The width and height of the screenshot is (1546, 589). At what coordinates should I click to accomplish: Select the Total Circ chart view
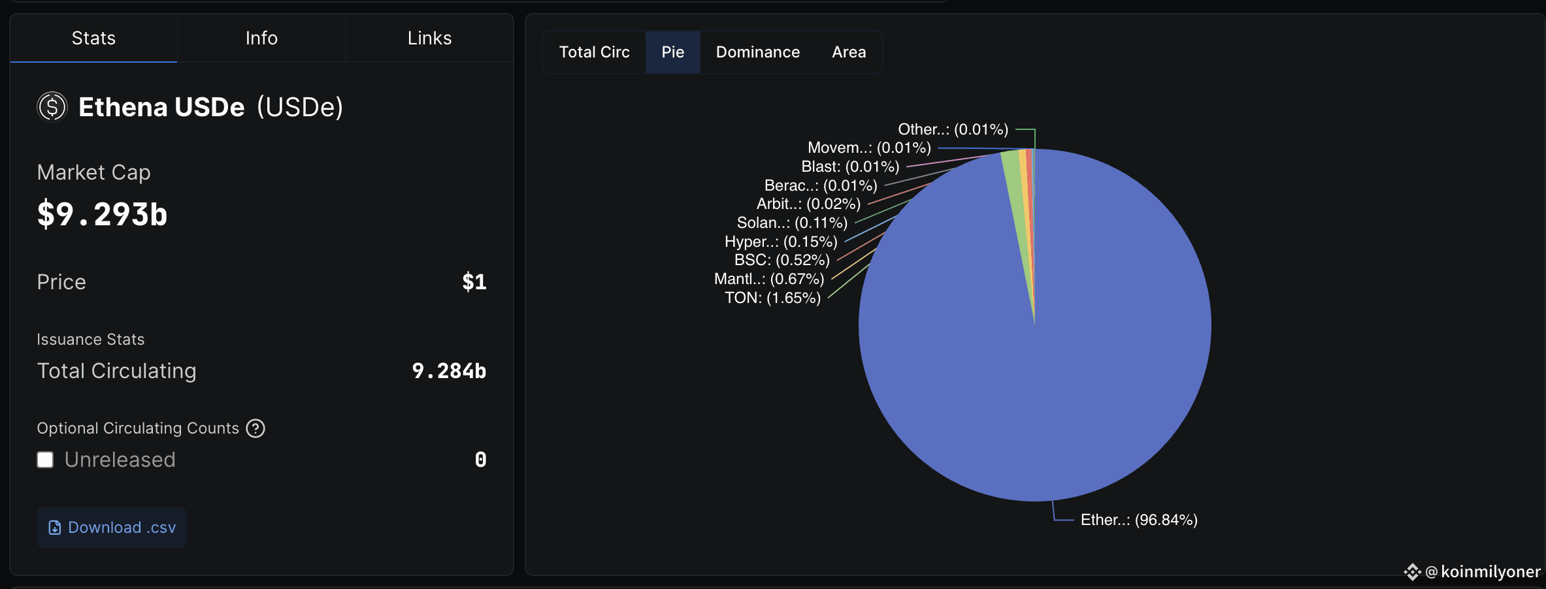(595, 52)
